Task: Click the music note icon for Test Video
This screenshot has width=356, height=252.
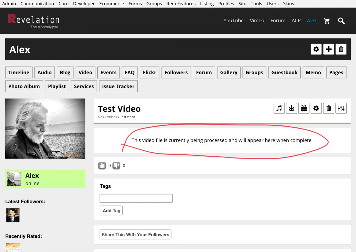Action: [279, 108]
